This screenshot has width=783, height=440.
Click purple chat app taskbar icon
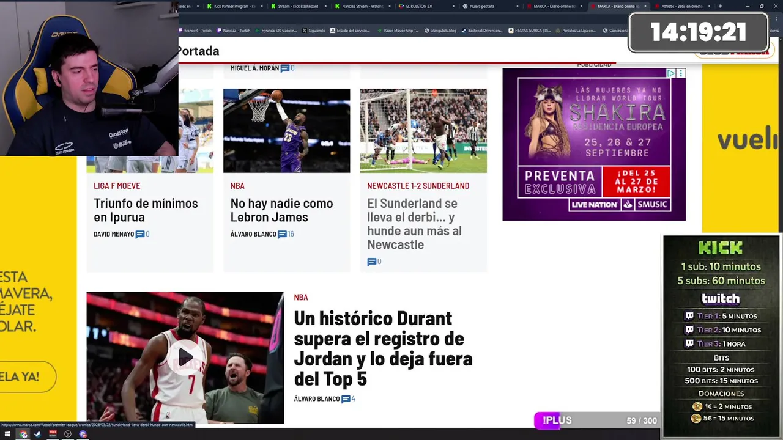coord(83,435)
